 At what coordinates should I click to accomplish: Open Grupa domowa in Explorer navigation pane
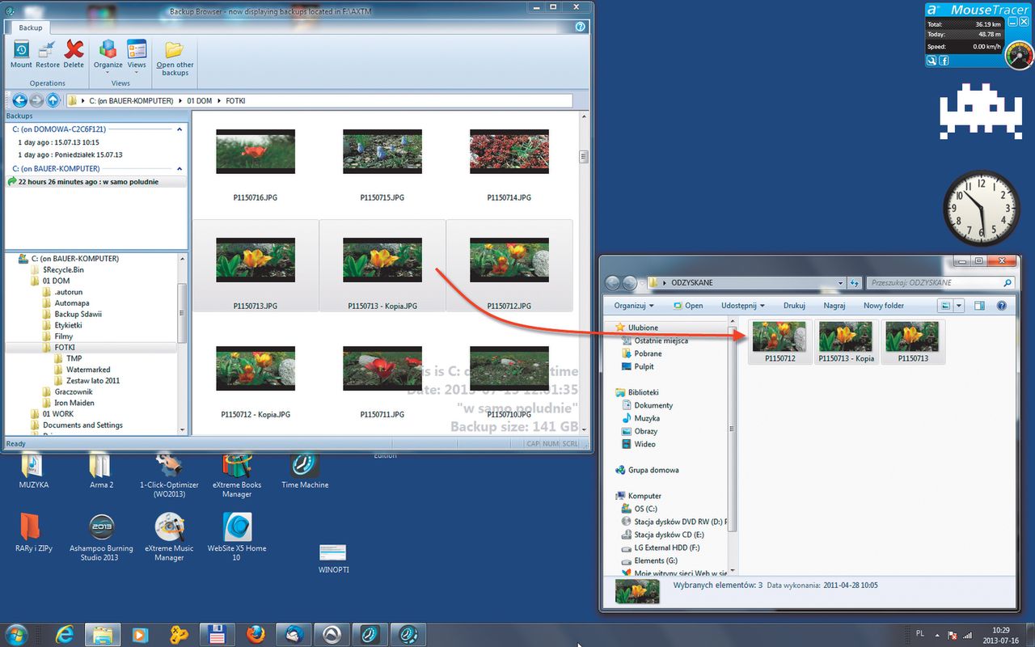(647, 470)
